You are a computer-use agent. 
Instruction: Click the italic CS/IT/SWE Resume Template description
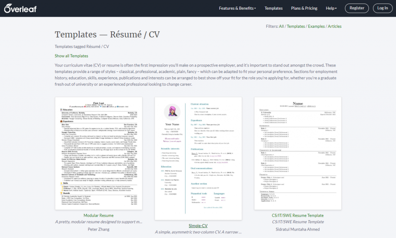[x=298, y=222]
